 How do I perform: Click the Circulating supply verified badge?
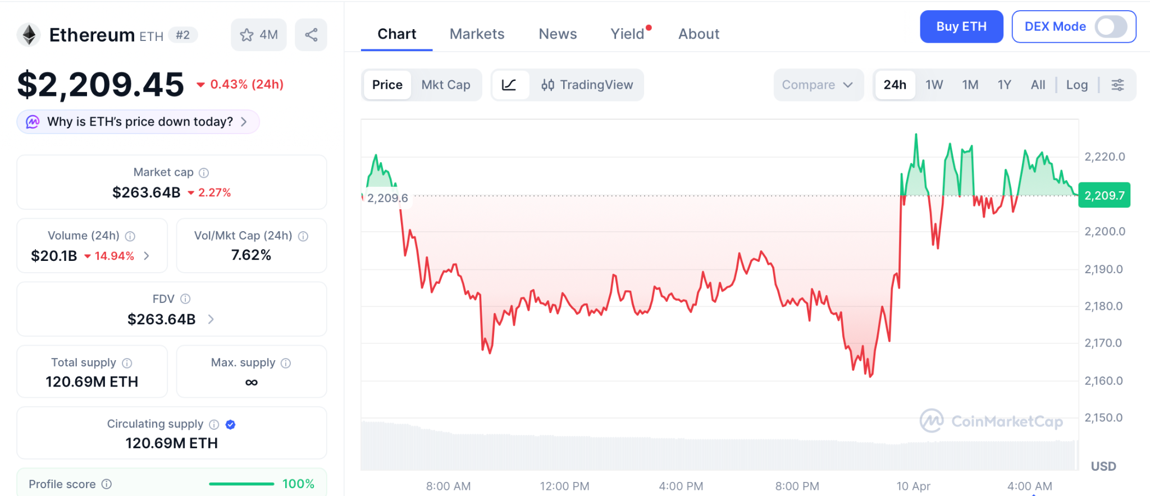click(230, 425)
